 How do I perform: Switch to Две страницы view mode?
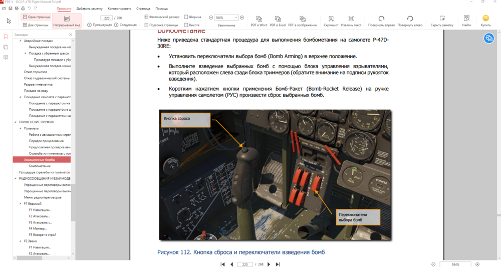pyautogui.click(x=36, y=25)
